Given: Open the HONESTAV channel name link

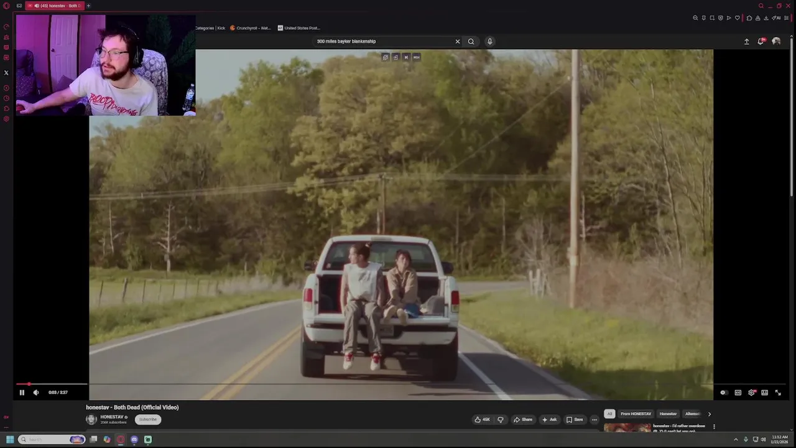Looking at the screenshot, I should tap(112, 417).
